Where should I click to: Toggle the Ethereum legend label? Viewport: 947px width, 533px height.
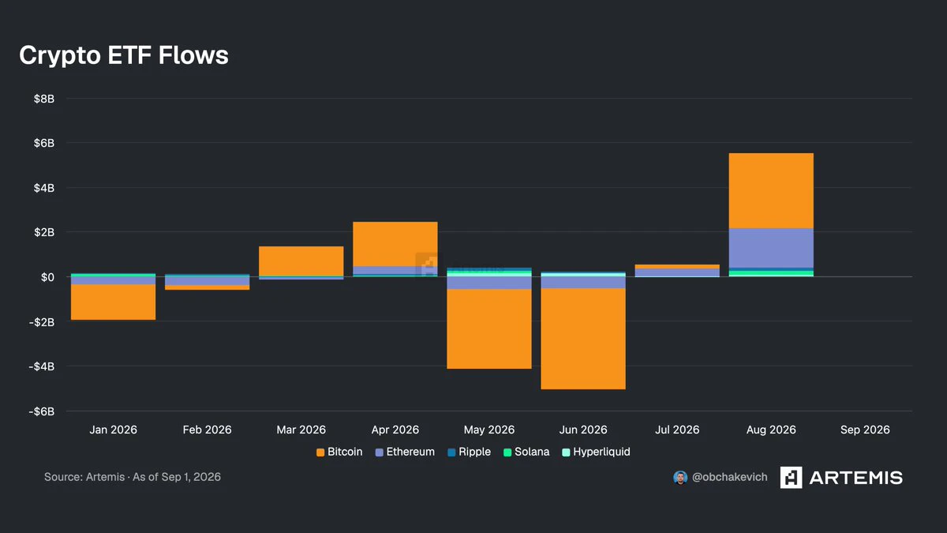[410, 452]
